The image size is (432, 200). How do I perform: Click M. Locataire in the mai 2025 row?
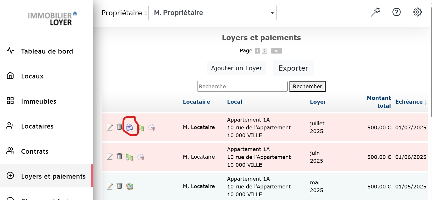coord(199,186)
